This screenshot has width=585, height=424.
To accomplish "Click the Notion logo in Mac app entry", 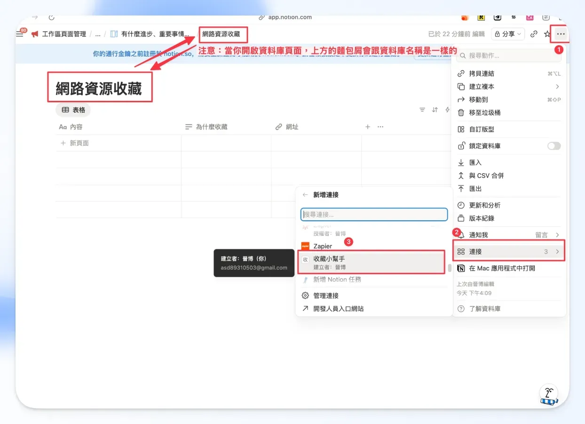I will click(x=461, y=268).
